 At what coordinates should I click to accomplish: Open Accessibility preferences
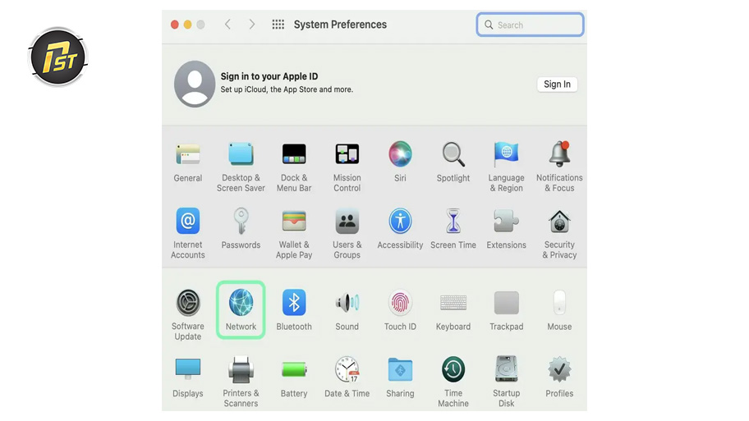pos(400,229)
